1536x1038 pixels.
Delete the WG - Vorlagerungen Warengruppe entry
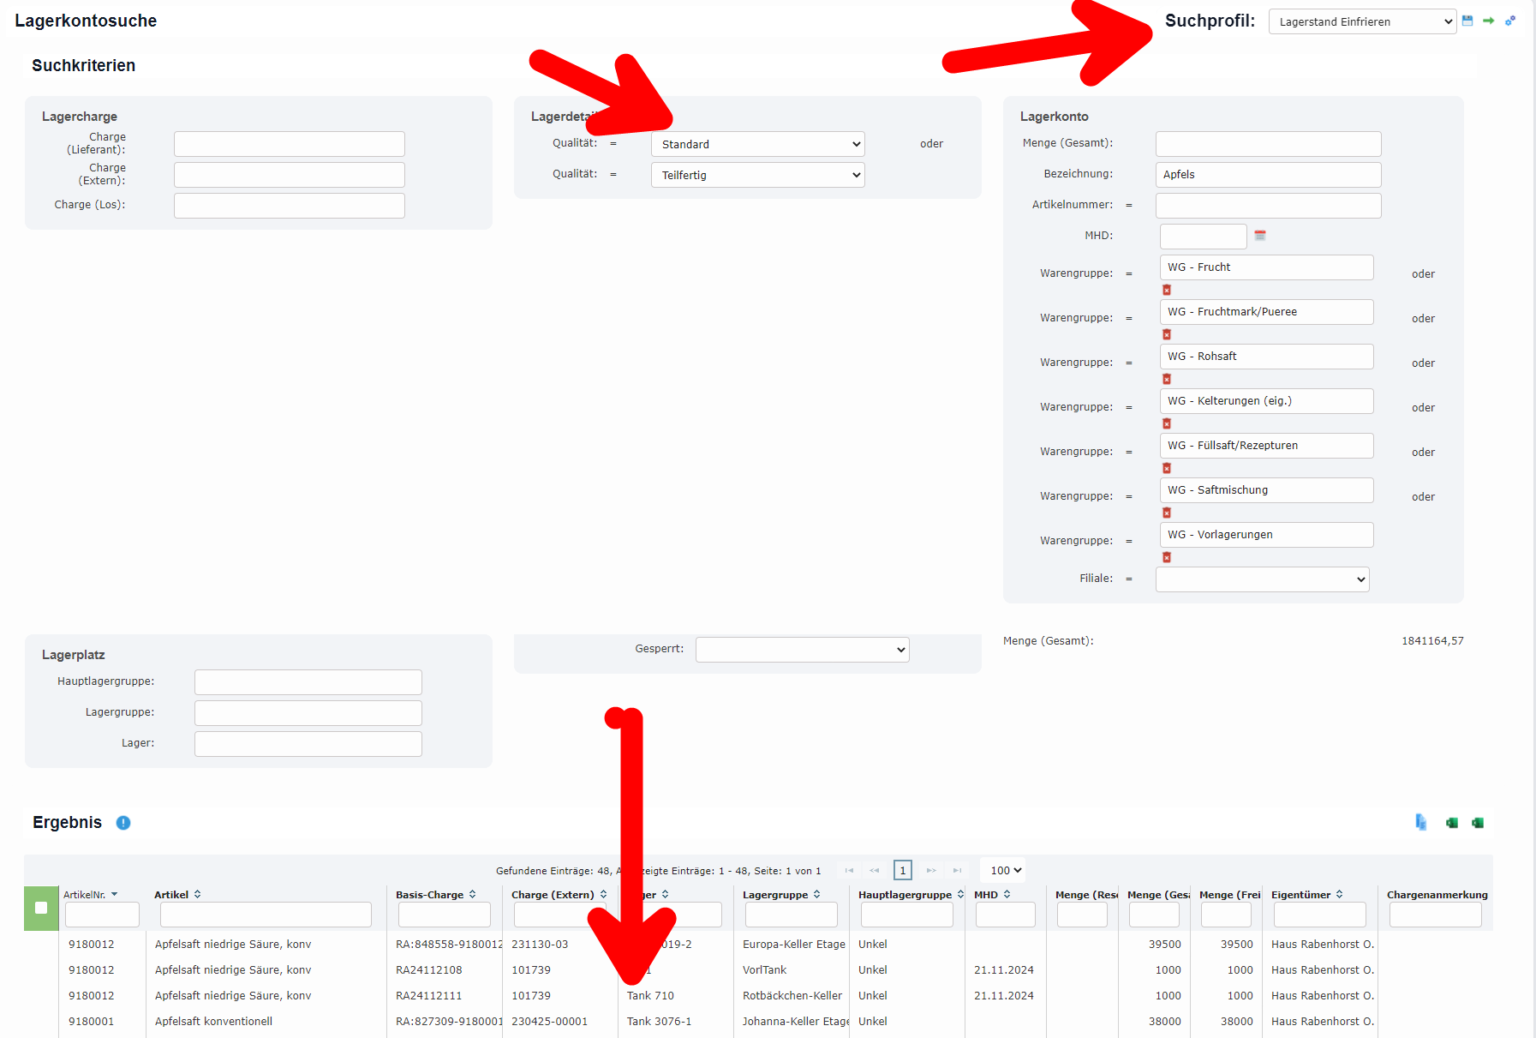1167,557
